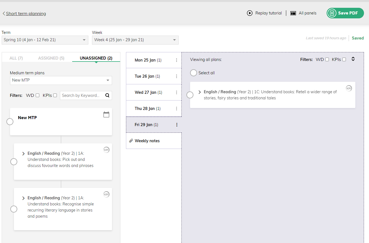Click the search magnifier icon
Viewport: 369px width, 243px height.
click(x=107, y=95)
